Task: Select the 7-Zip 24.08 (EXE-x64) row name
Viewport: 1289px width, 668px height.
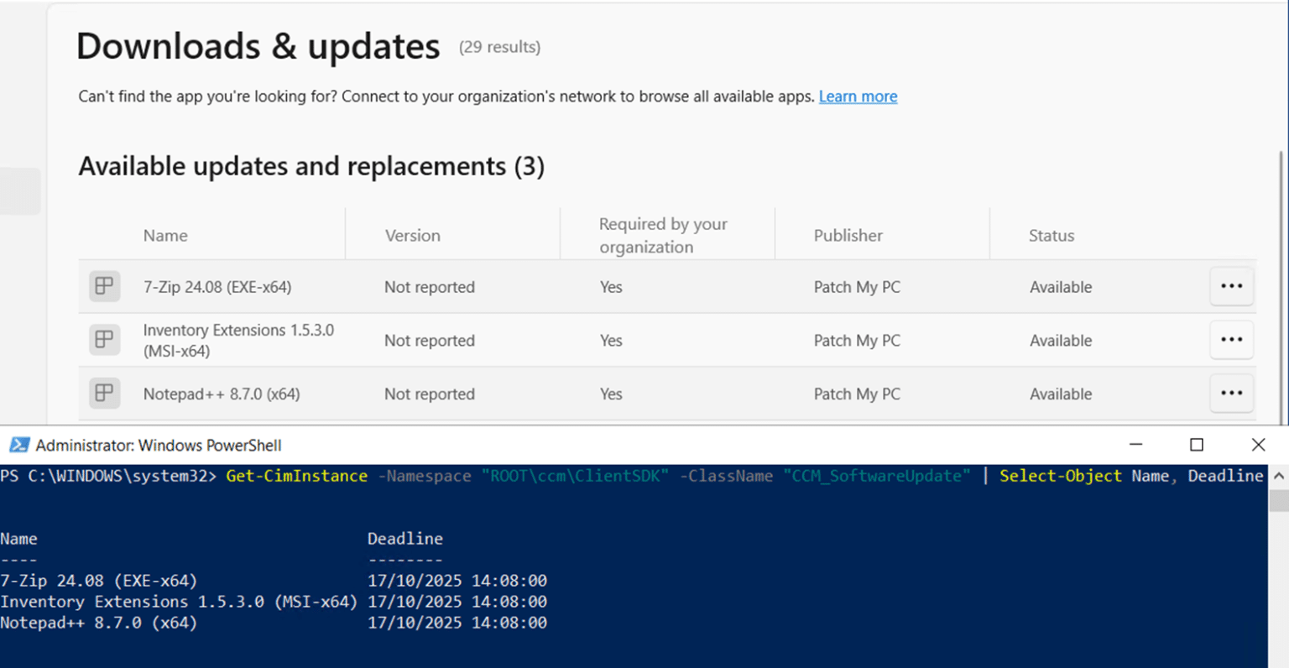Action: [x=217, y=287]
